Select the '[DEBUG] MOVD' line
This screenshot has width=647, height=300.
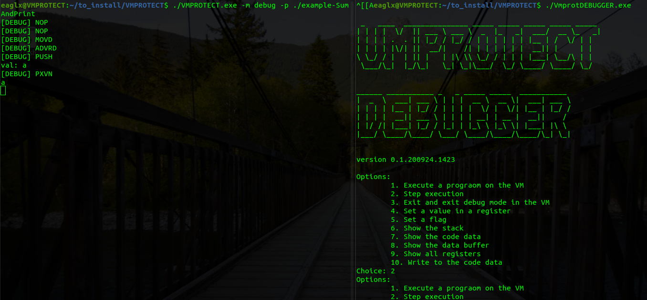tap(27, 40)
